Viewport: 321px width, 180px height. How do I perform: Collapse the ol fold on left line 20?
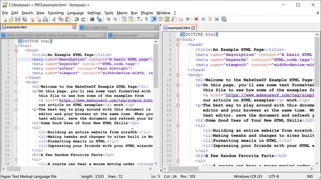tap(16, 128)
